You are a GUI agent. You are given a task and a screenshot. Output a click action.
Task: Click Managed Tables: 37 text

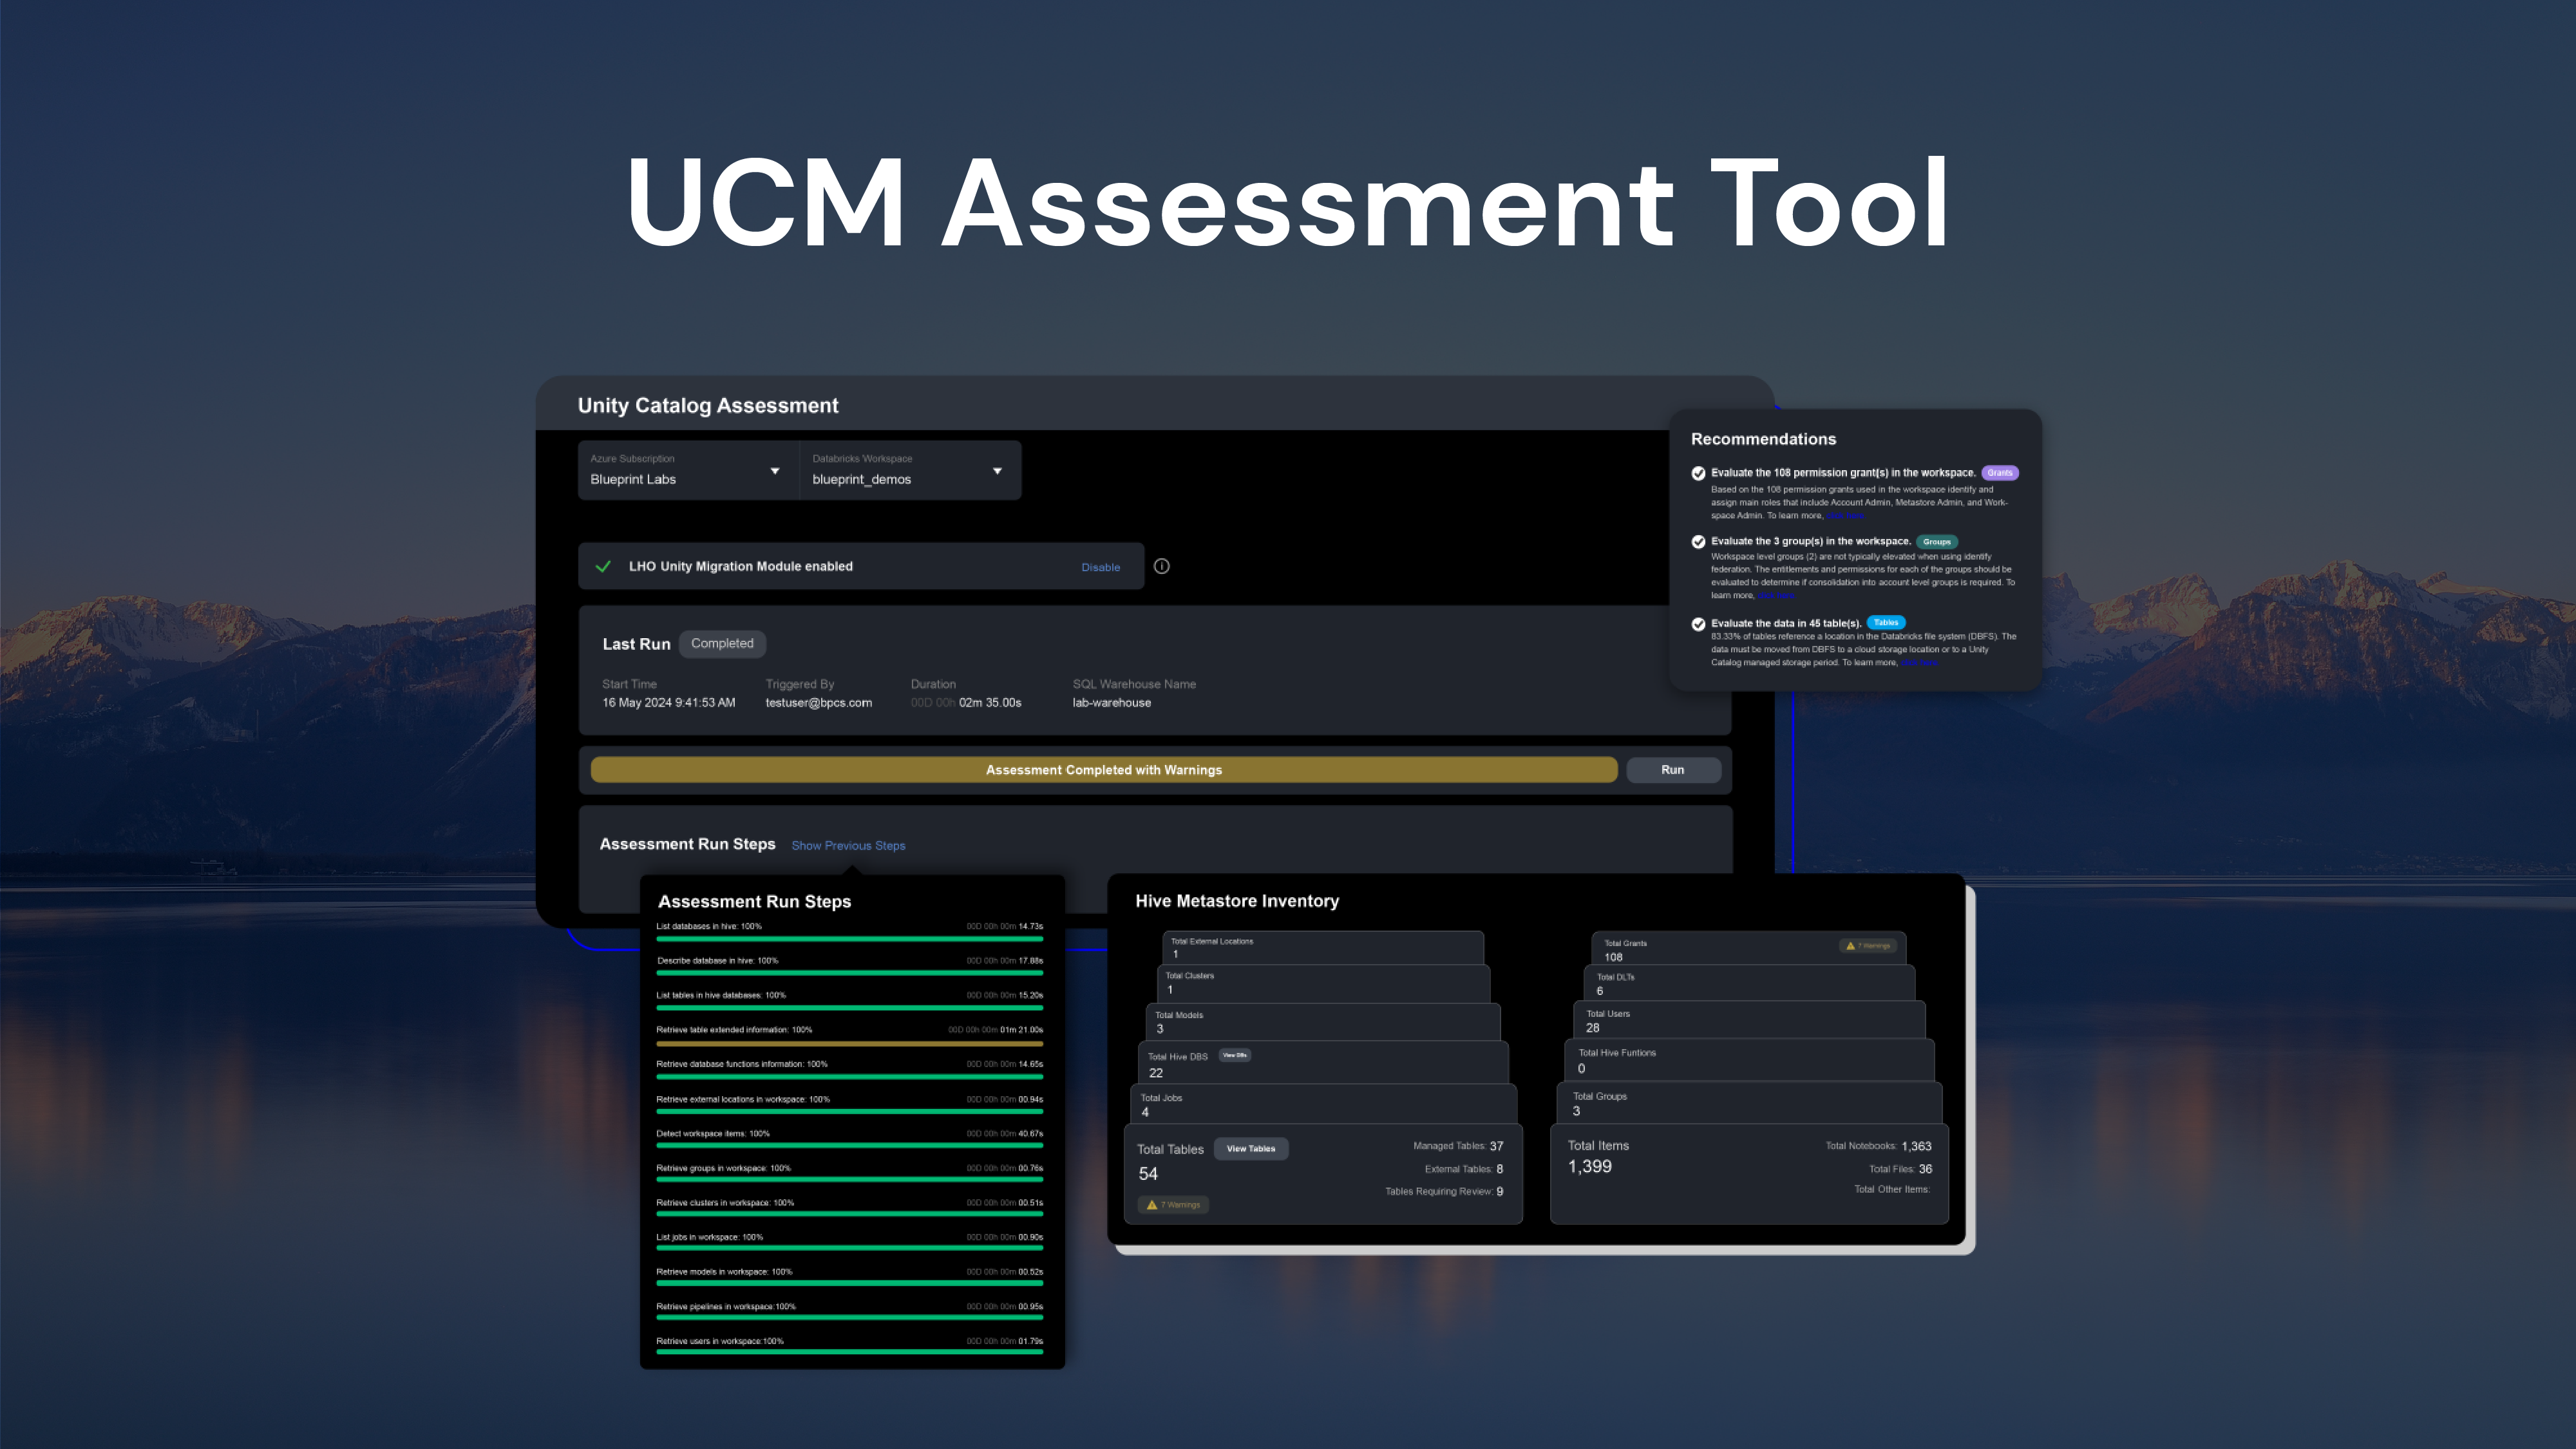[1458, 1146]
